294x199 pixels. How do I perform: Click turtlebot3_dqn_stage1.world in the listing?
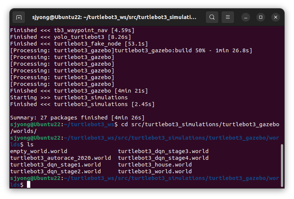click(x=55, y=165)
